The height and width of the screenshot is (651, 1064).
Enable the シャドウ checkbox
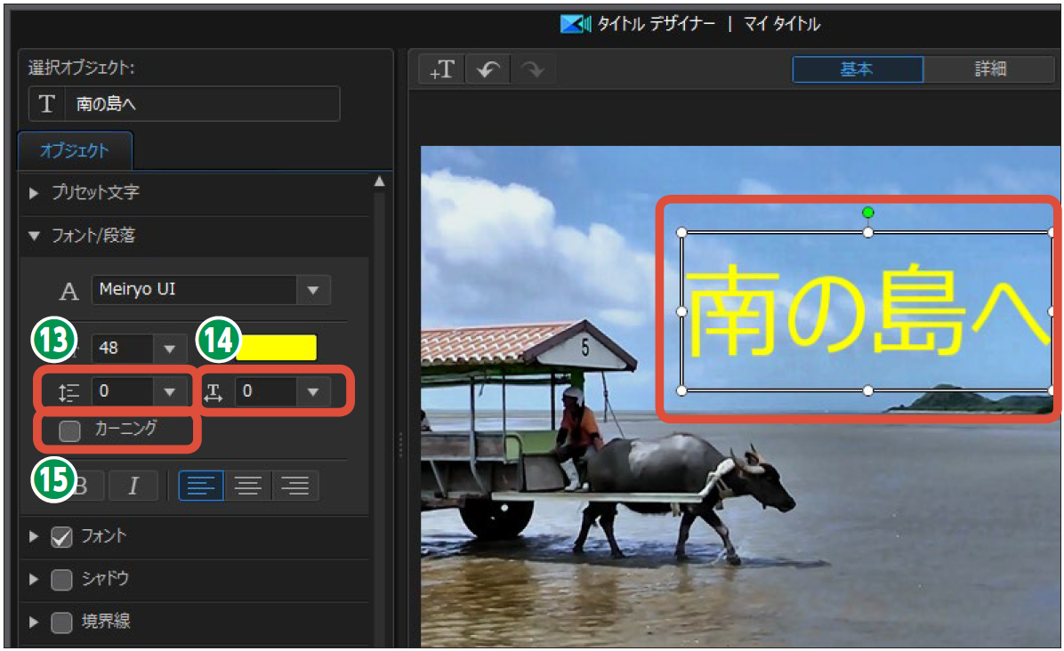[x=61, y=580]
